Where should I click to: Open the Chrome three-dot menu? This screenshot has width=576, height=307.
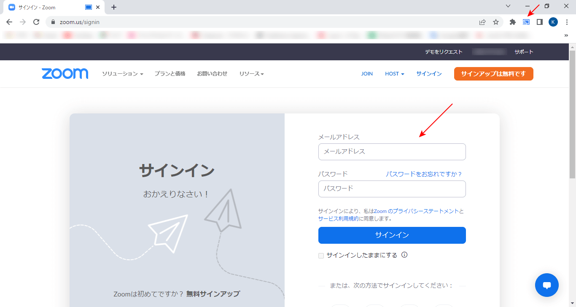(x=567, y=22)
